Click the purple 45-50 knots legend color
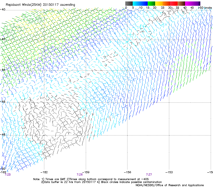 pos(196,3)
